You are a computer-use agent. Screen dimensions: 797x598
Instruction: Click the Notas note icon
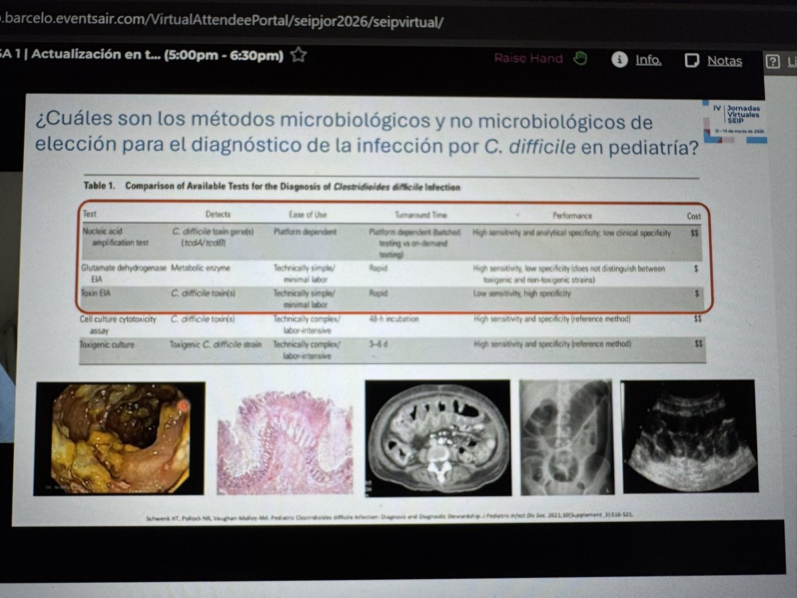[x=692, y=61]
